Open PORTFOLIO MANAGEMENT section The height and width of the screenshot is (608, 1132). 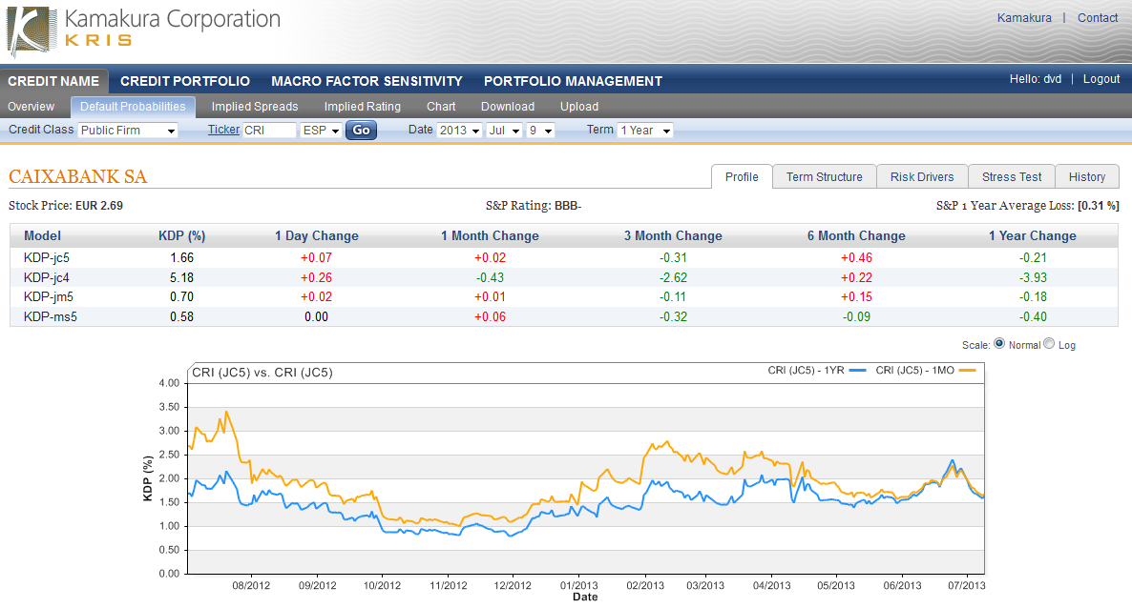[574, 81]
